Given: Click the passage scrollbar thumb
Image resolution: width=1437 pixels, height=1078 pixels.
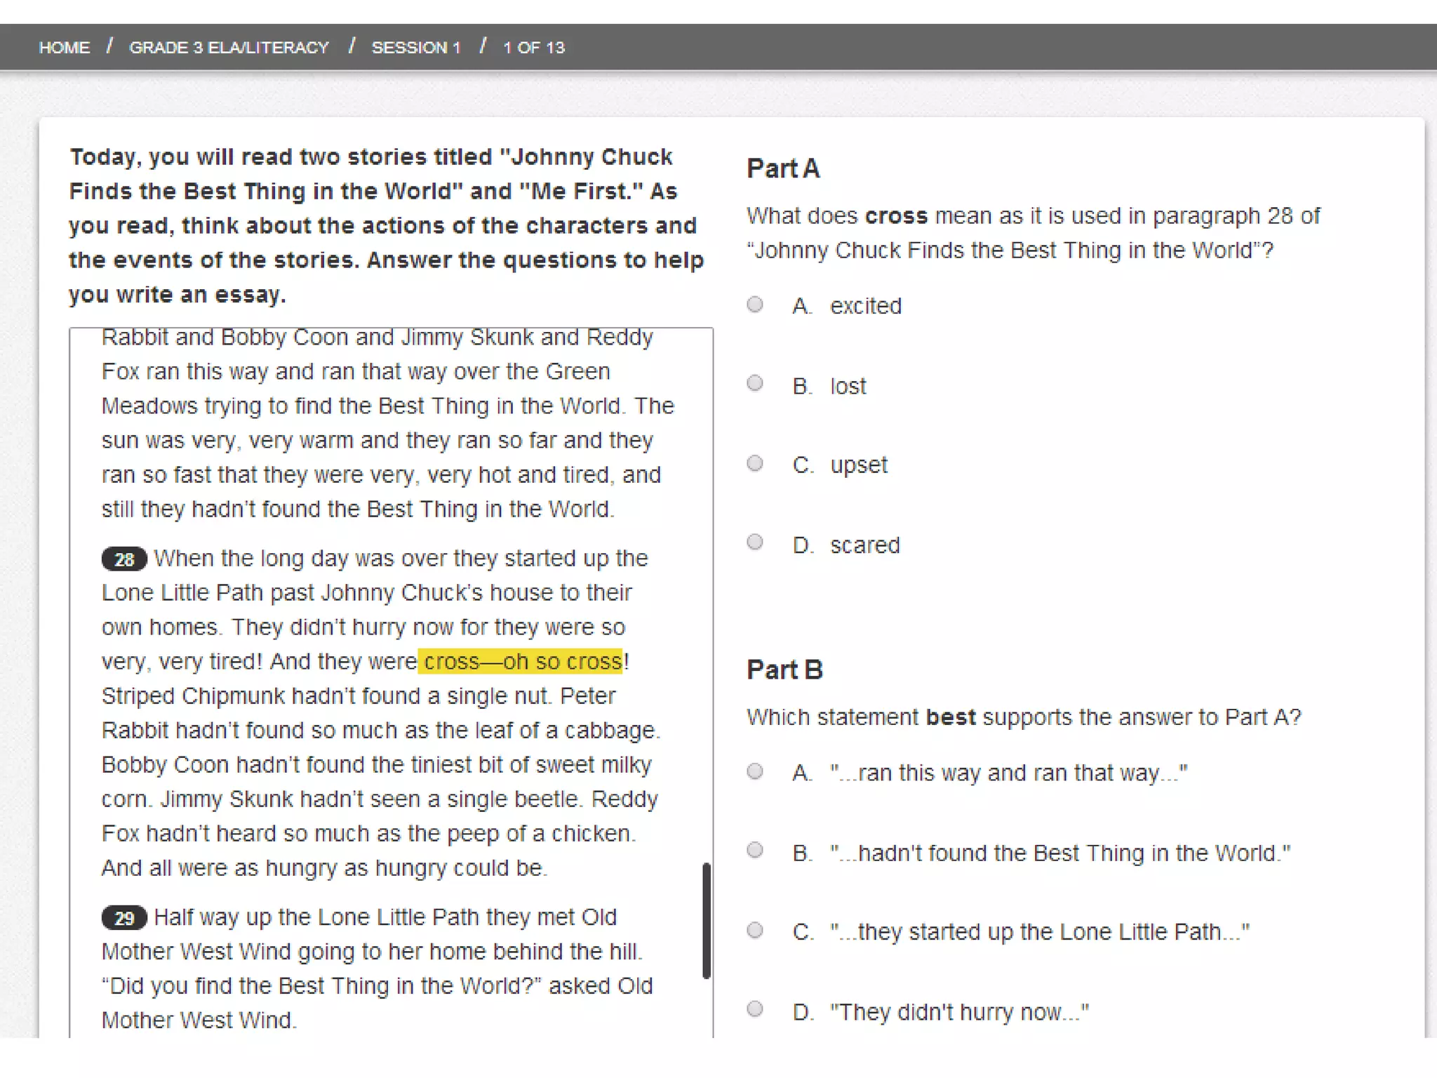Looking at the screenshot, I should [x=707, y=921].
